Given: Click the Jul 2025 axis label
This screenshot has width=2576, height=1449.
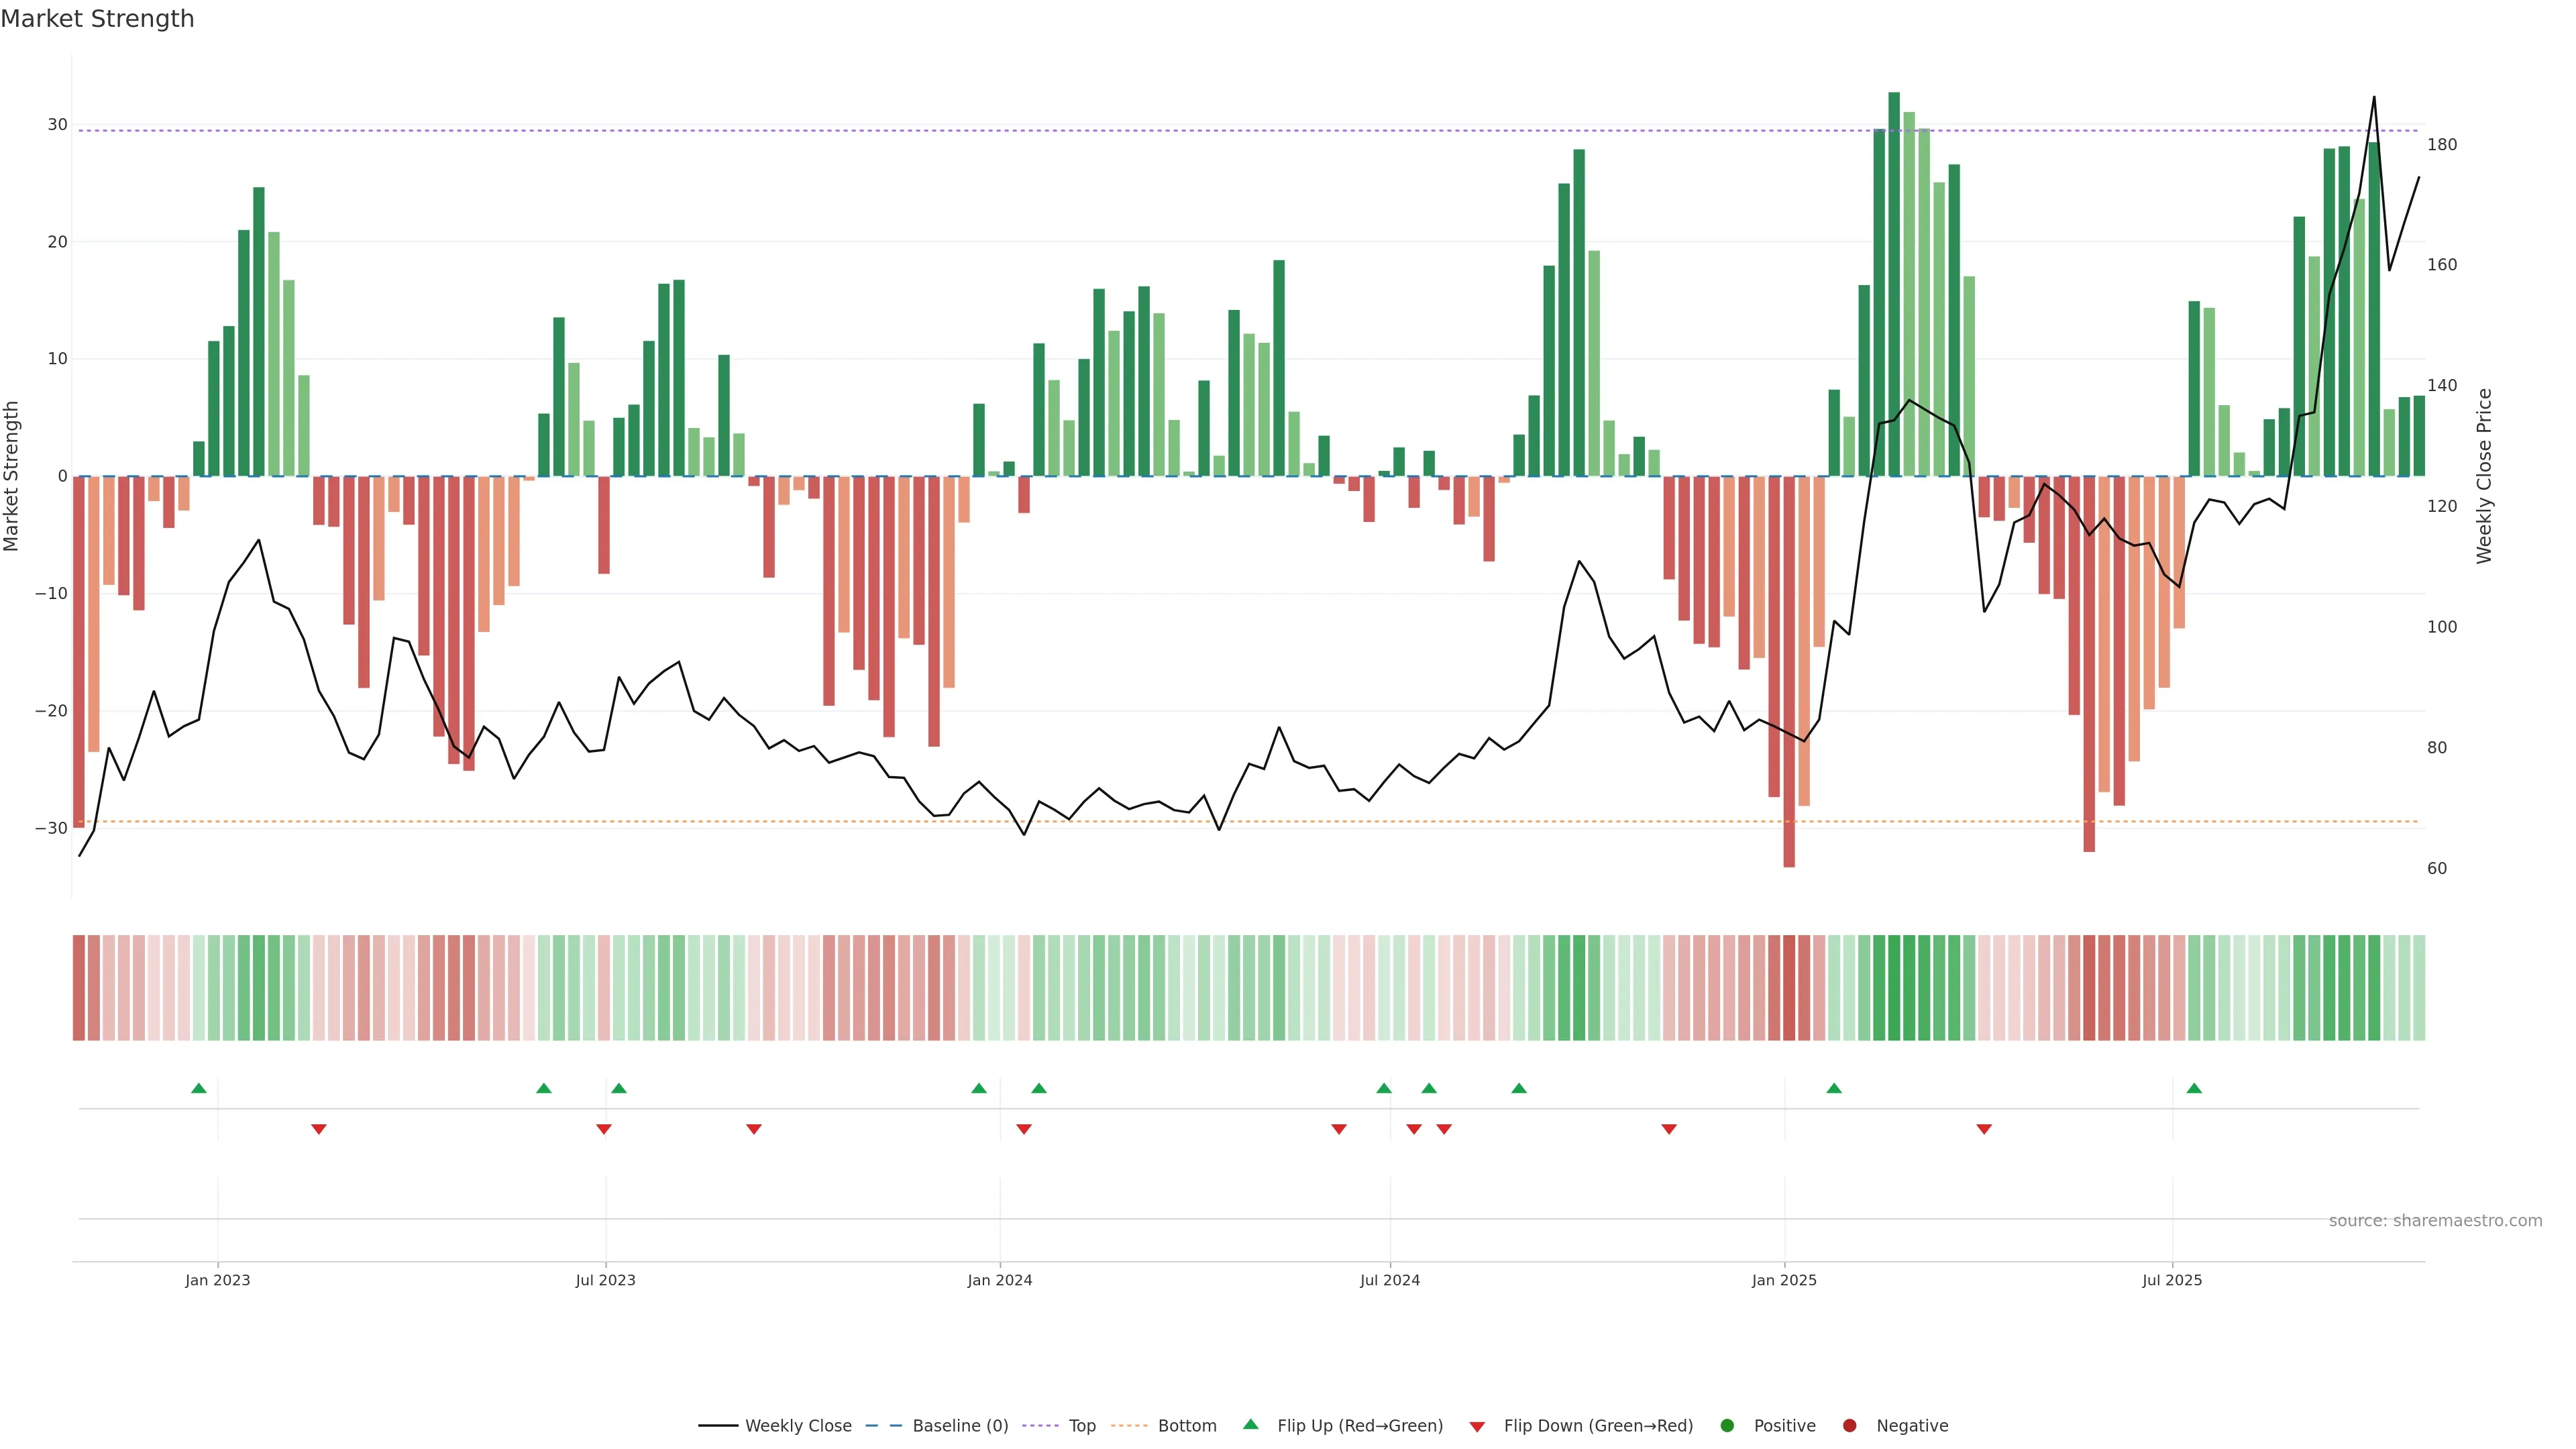Looking at the screenshot, I should pos(2172,1280).
